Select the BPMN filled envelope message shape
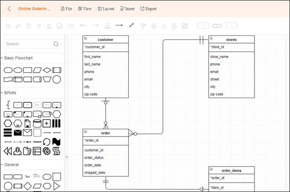The width and height of the screenshot is (290, 192). (18, 133)
